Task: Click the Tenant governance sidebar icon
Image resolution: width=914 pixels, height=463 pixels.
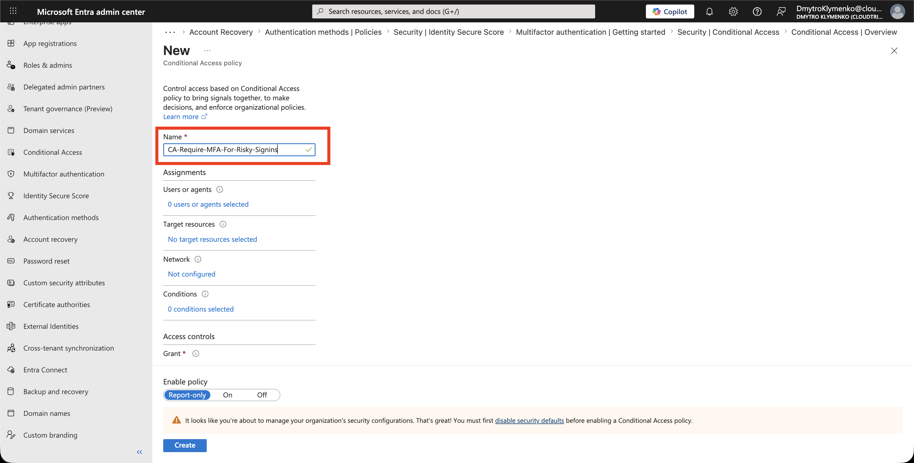Action: click(x=11, y=108)
